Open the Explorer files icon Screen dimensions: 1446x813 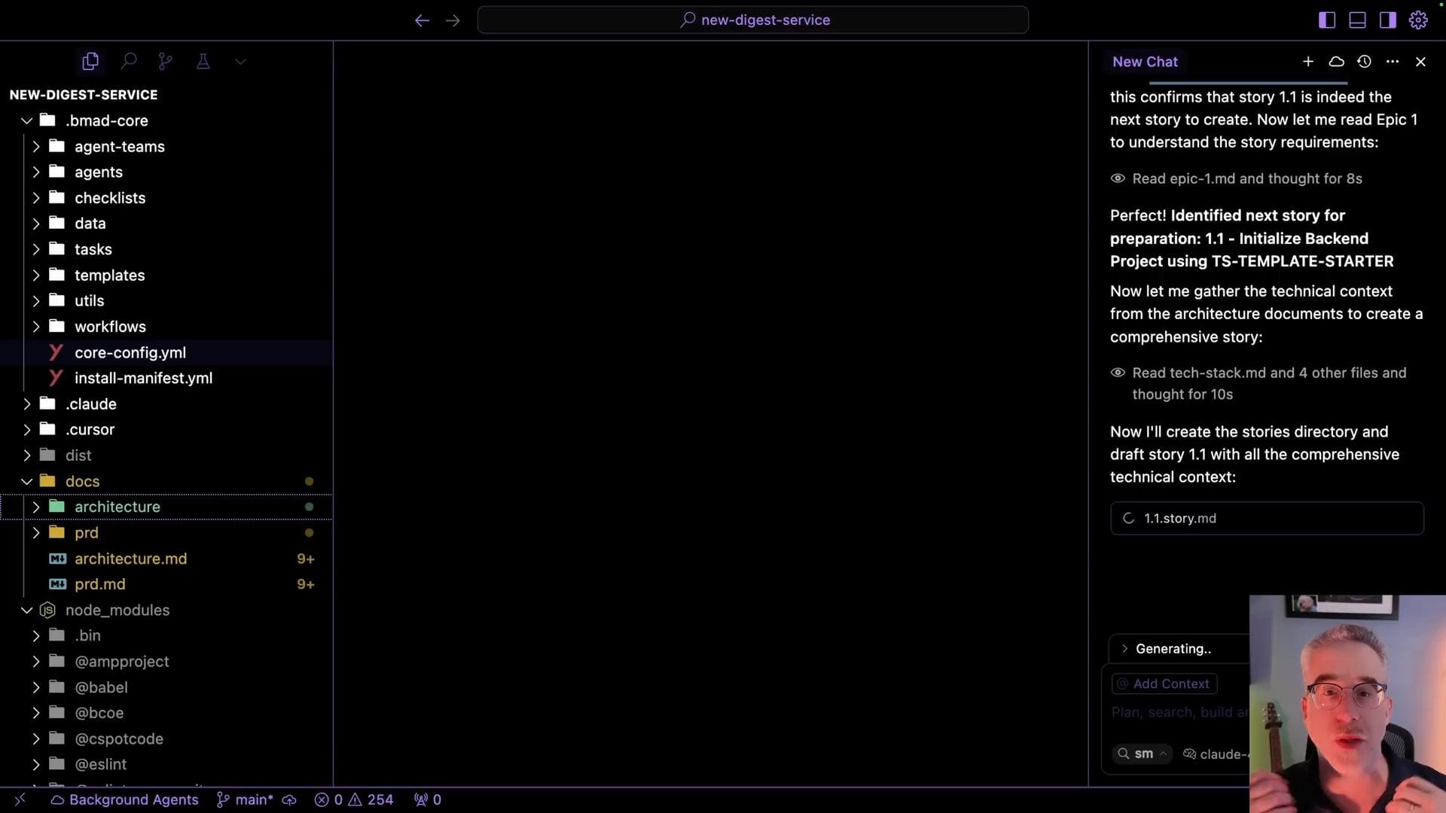pyautogui.click(x=90, y=61)
